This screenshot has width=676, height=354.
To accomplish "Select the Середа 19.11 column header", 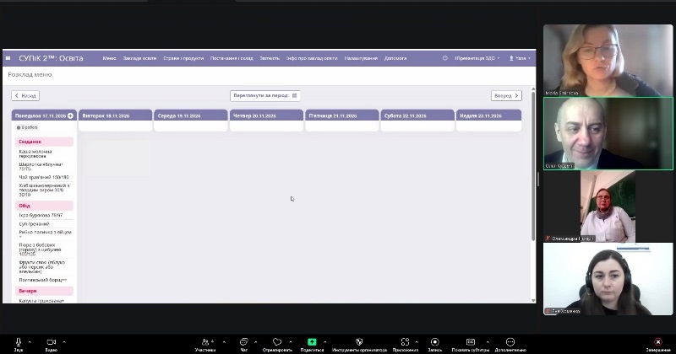I will [191, 115].
